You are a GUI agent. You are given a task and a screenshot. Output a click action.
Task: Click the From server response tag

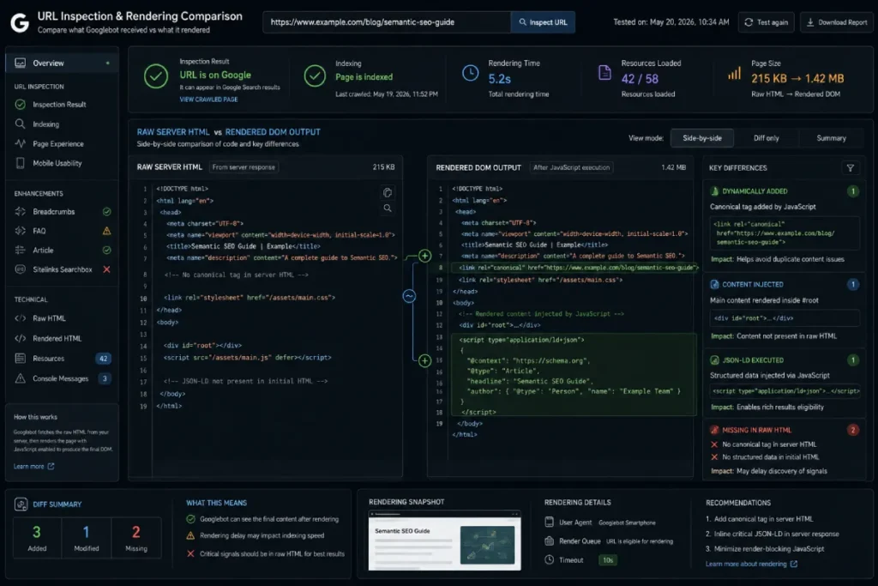[244, 167]
